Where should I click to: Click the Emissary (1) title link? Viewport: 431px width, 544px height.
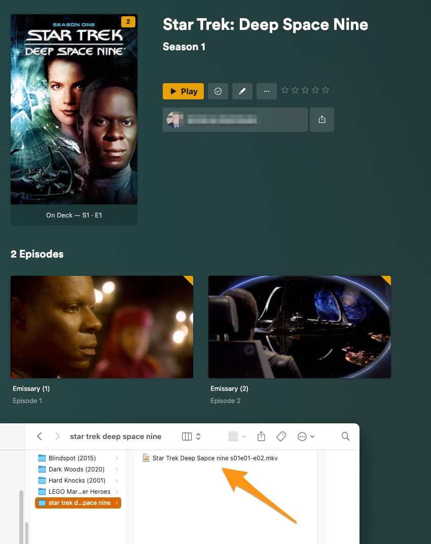coord(31,388)
